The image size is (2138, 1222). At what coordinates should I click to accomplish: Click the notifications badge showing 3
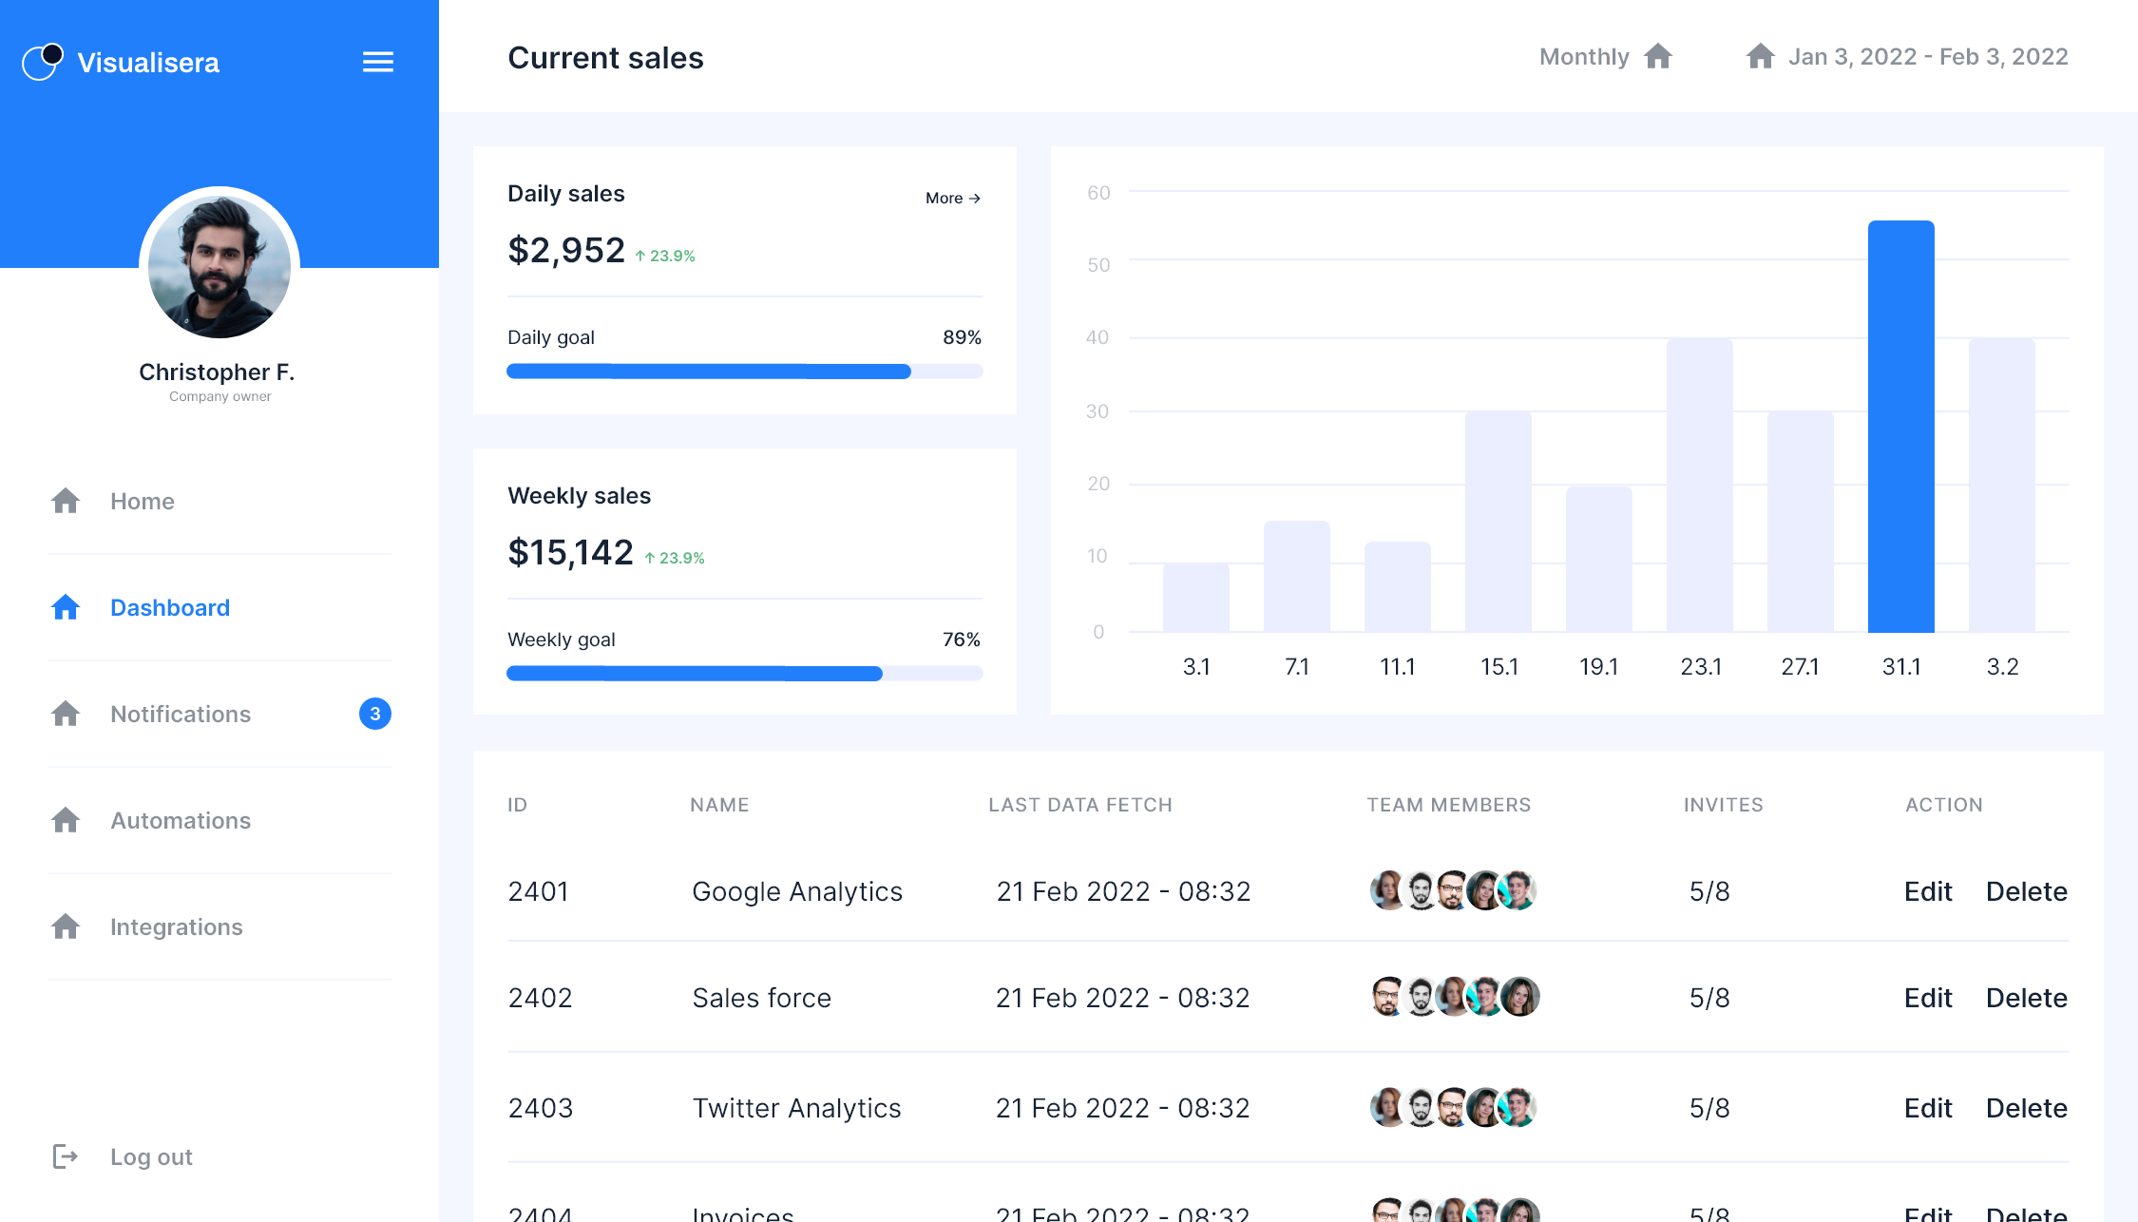point(375,714)
